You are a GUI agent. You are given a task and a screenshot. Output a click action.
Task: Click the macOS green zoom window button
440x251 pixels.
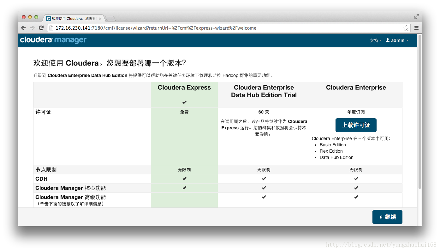pos(36,17)
